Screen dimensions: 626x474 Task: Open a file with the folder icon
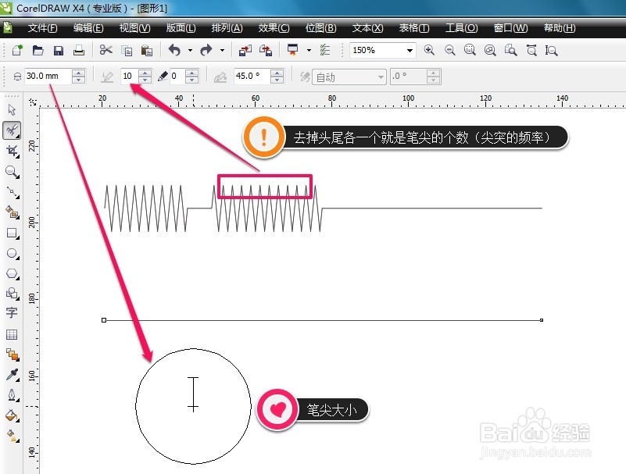pyautogui.click(x=38, y=50)
